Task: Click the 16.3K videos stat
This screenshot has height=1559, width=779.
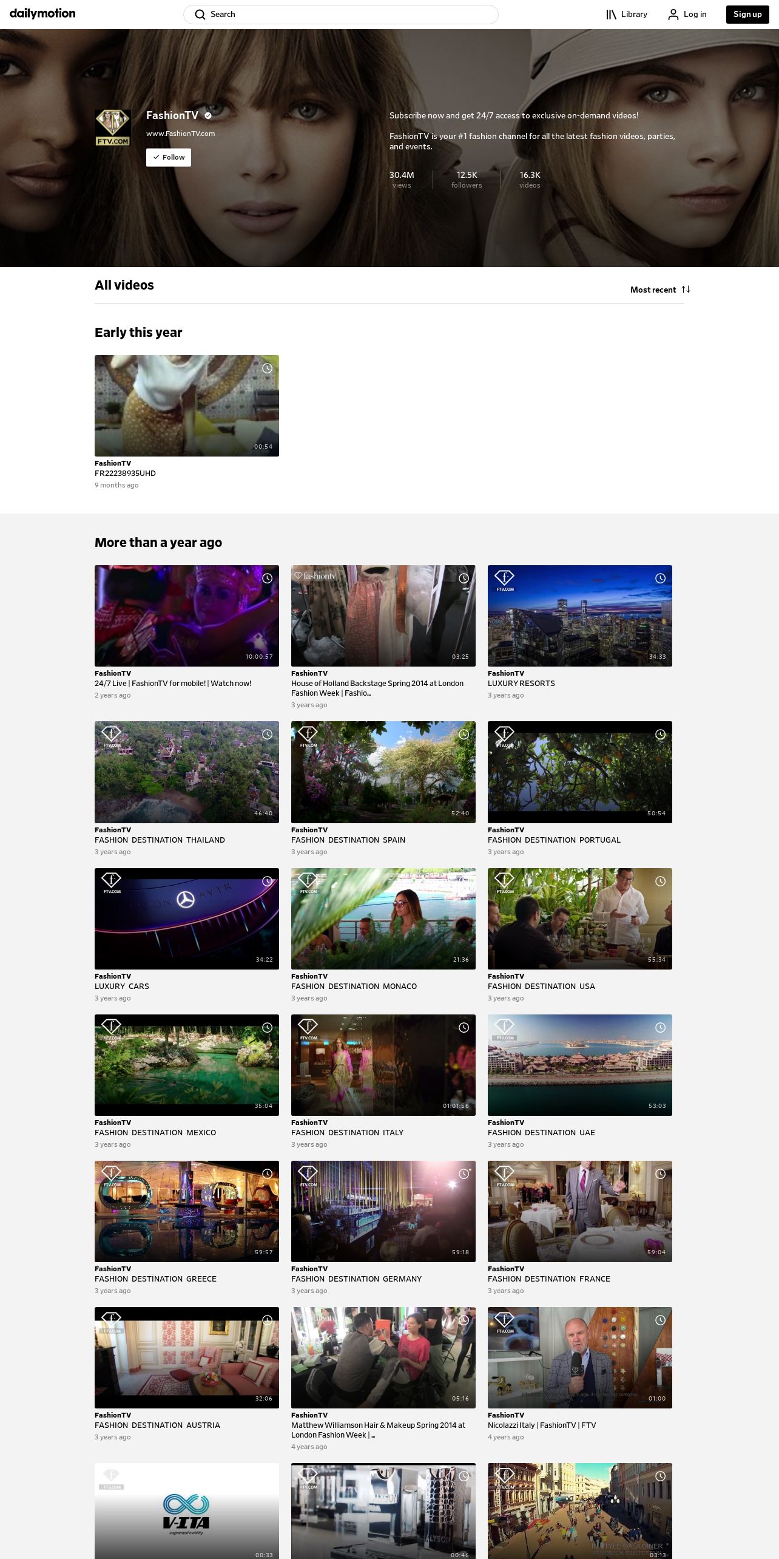Action: pyautogui.click(x=530, y=180)
